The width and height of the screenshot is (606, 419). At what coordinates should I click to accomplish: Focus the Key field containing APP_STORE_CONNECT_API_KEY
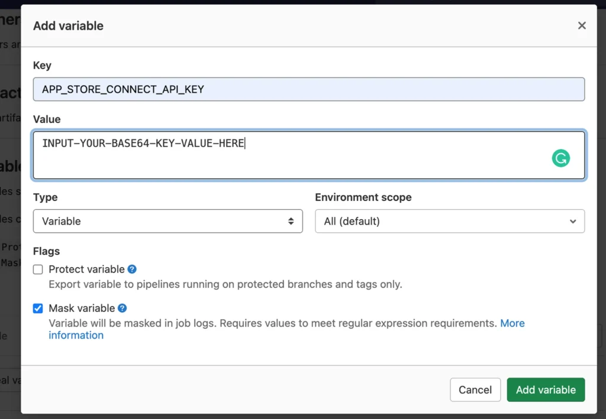click(309, 89)
